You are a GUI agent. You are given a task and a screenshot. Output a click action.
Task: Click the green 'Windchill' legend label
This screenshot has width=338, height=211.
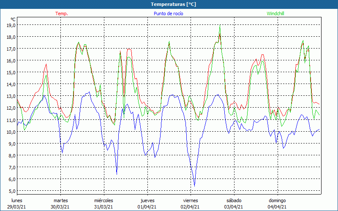[275, 14]
